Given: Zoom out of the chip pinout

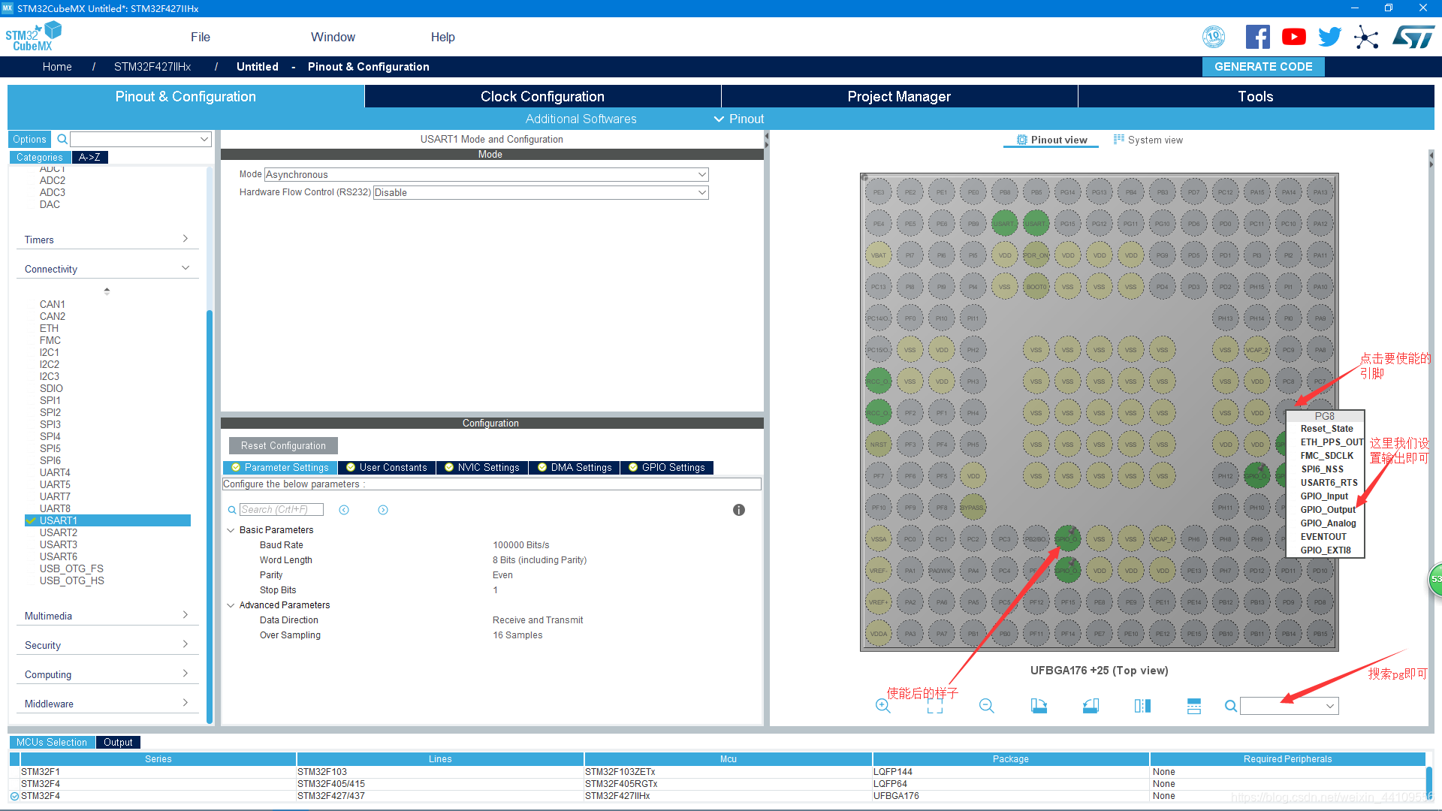Looking at the screenshot, I should [x=987, y=706].
